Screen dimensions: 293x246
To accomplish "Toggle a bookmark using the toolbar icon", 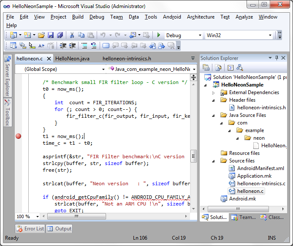I will pos(106,46).
